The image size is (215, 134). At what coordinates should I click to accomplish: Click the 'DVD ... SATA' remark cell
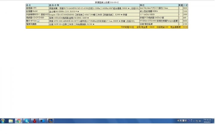[159, 18]
